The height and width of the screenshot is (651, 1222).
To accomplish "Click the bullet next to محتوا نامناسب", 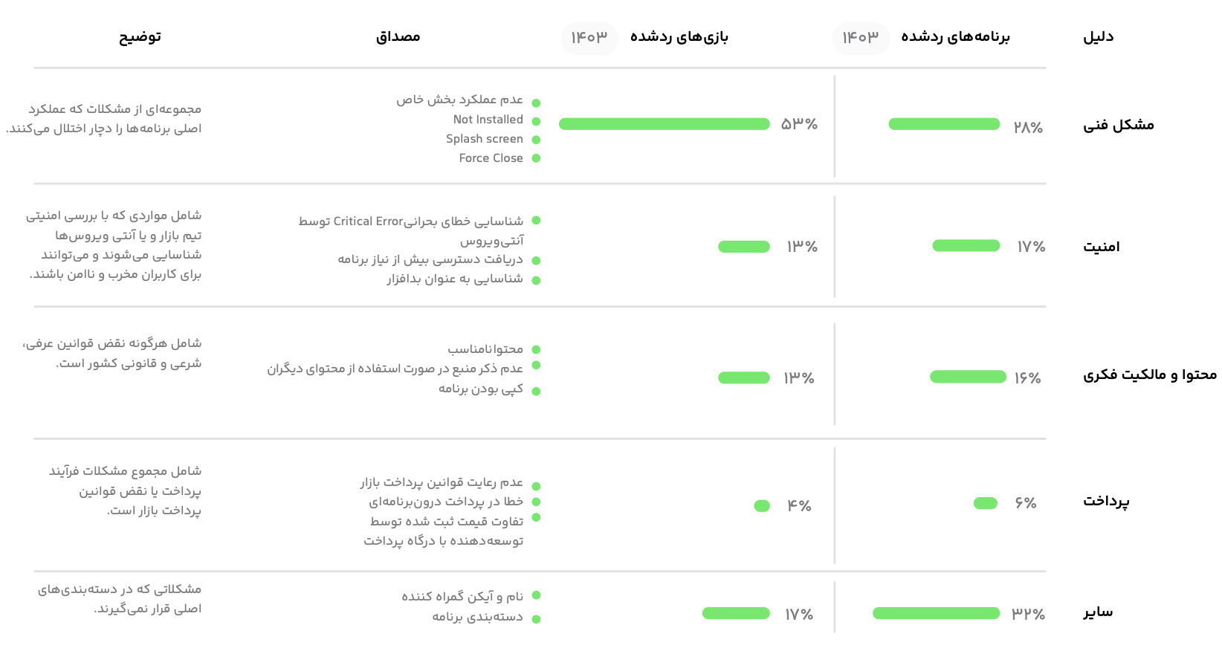I will [x=536, y=349].
